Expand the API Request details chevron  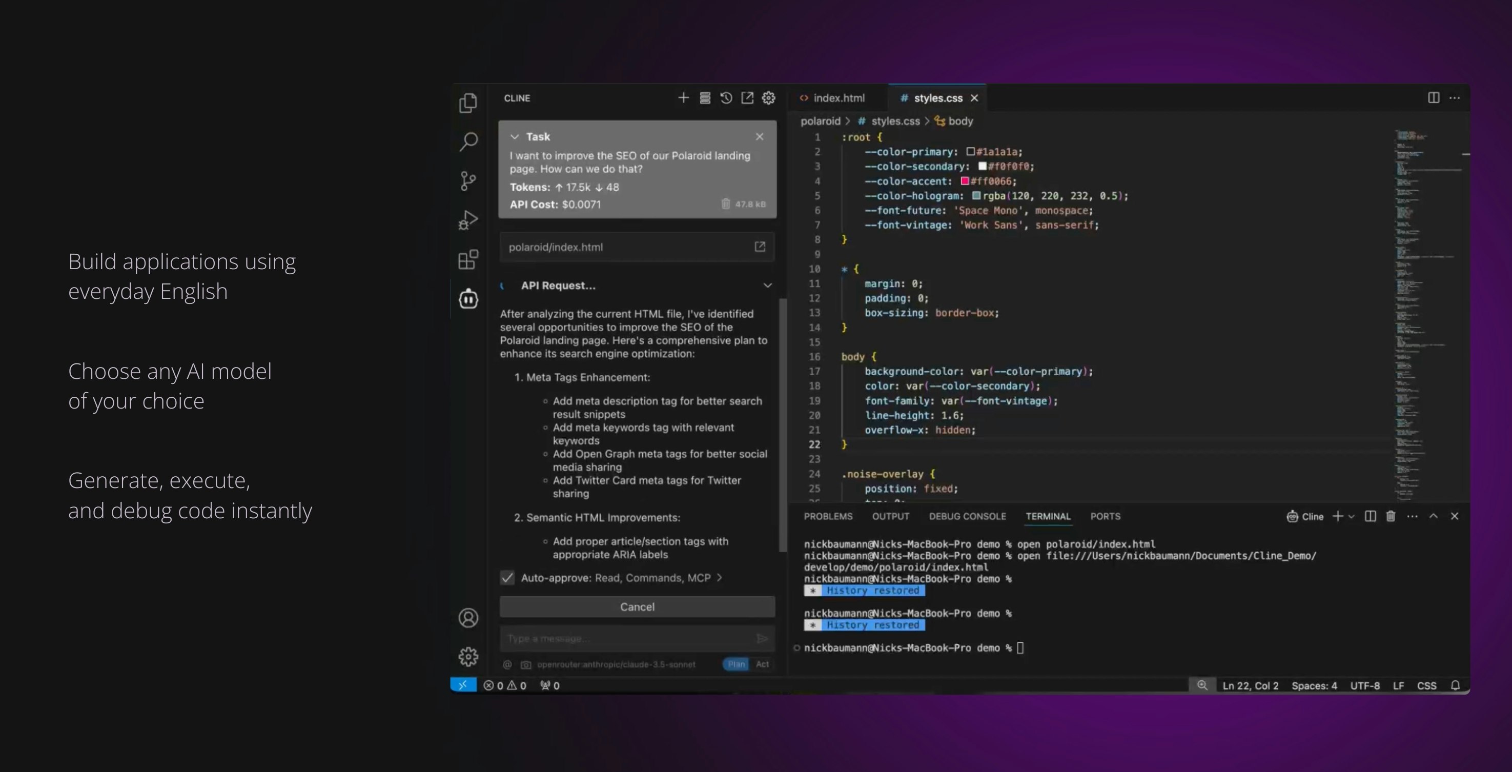tap(767, 286)
